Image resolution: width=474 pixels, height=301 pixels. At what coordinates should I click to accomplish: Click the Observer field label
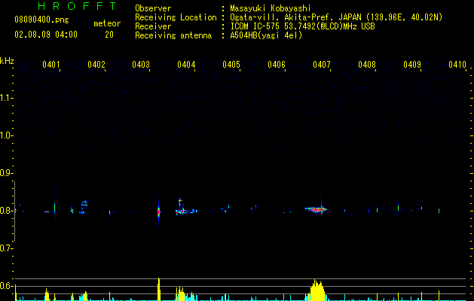point(153,8)
